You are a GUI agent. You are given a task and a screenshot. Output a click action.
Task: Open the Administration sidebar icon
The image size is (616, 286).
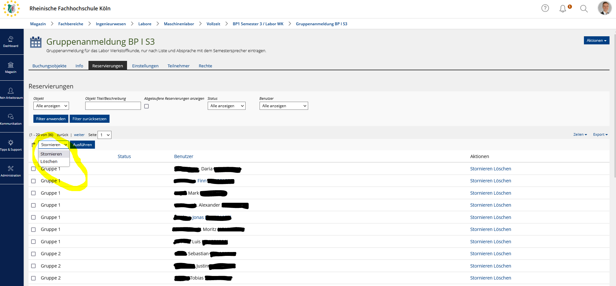click(11, 171)
